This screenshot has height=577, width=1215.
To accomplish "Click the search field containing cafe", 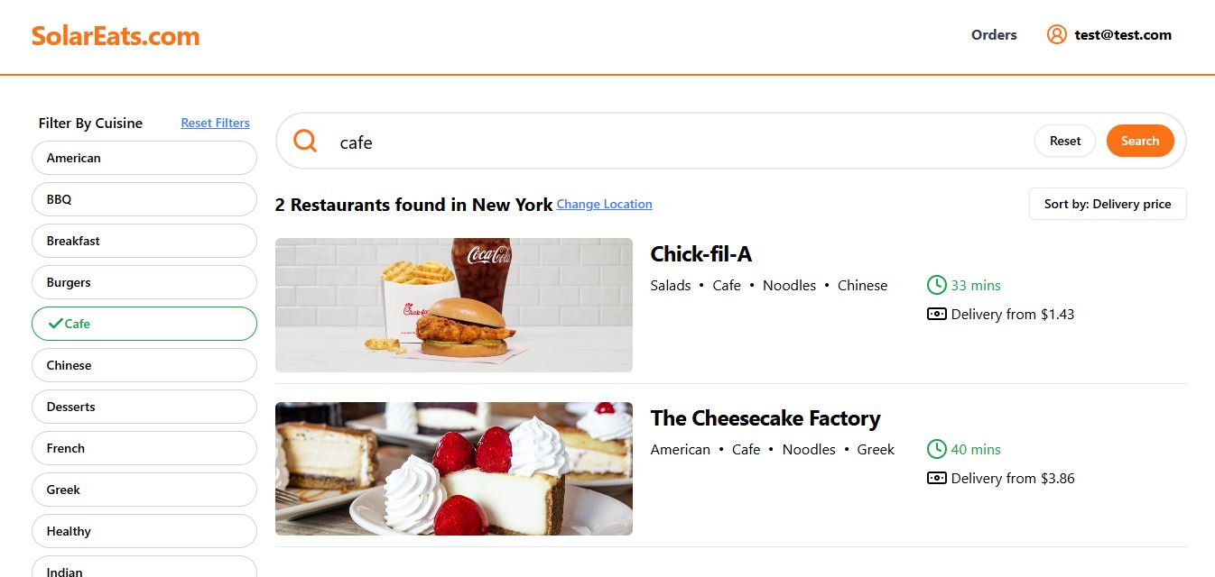I will [x=677, y=142].
